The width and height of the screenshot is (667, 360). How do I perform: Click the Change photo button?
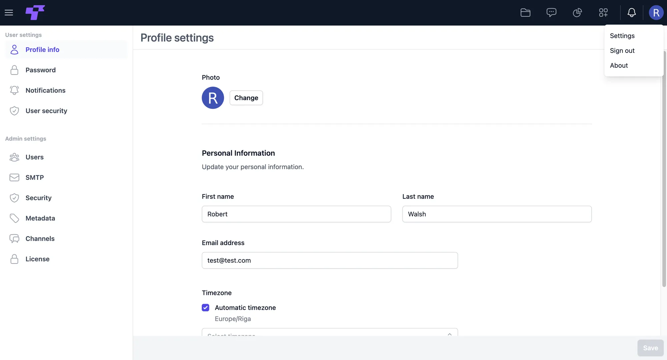click(246, 98)
